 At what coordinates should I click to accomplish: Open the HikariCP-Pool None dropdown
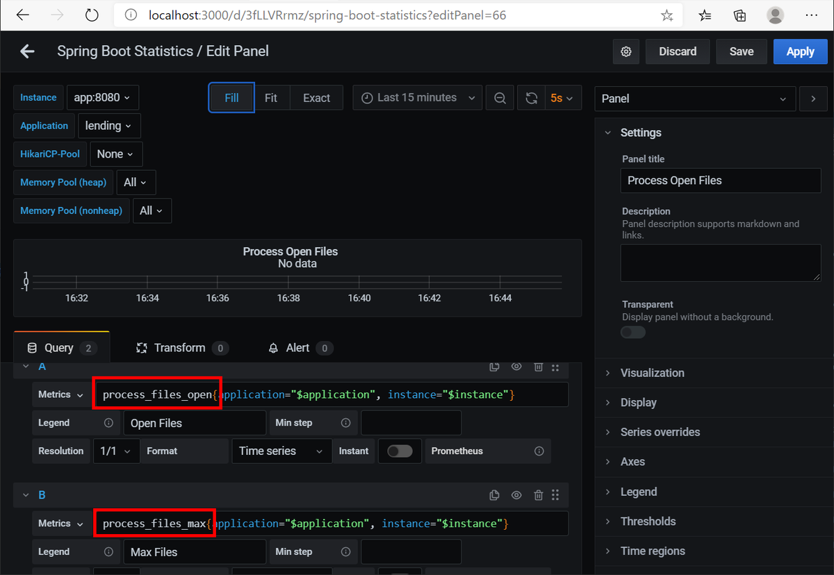[116, 154]
